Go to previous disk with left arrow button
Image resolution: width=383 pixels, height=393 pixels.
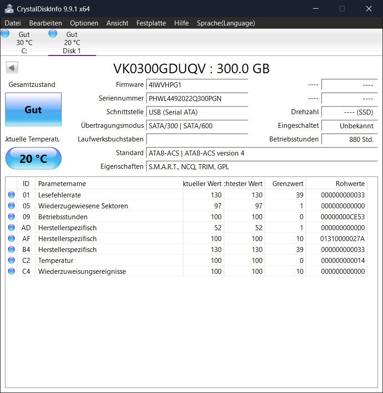(12, 68)
